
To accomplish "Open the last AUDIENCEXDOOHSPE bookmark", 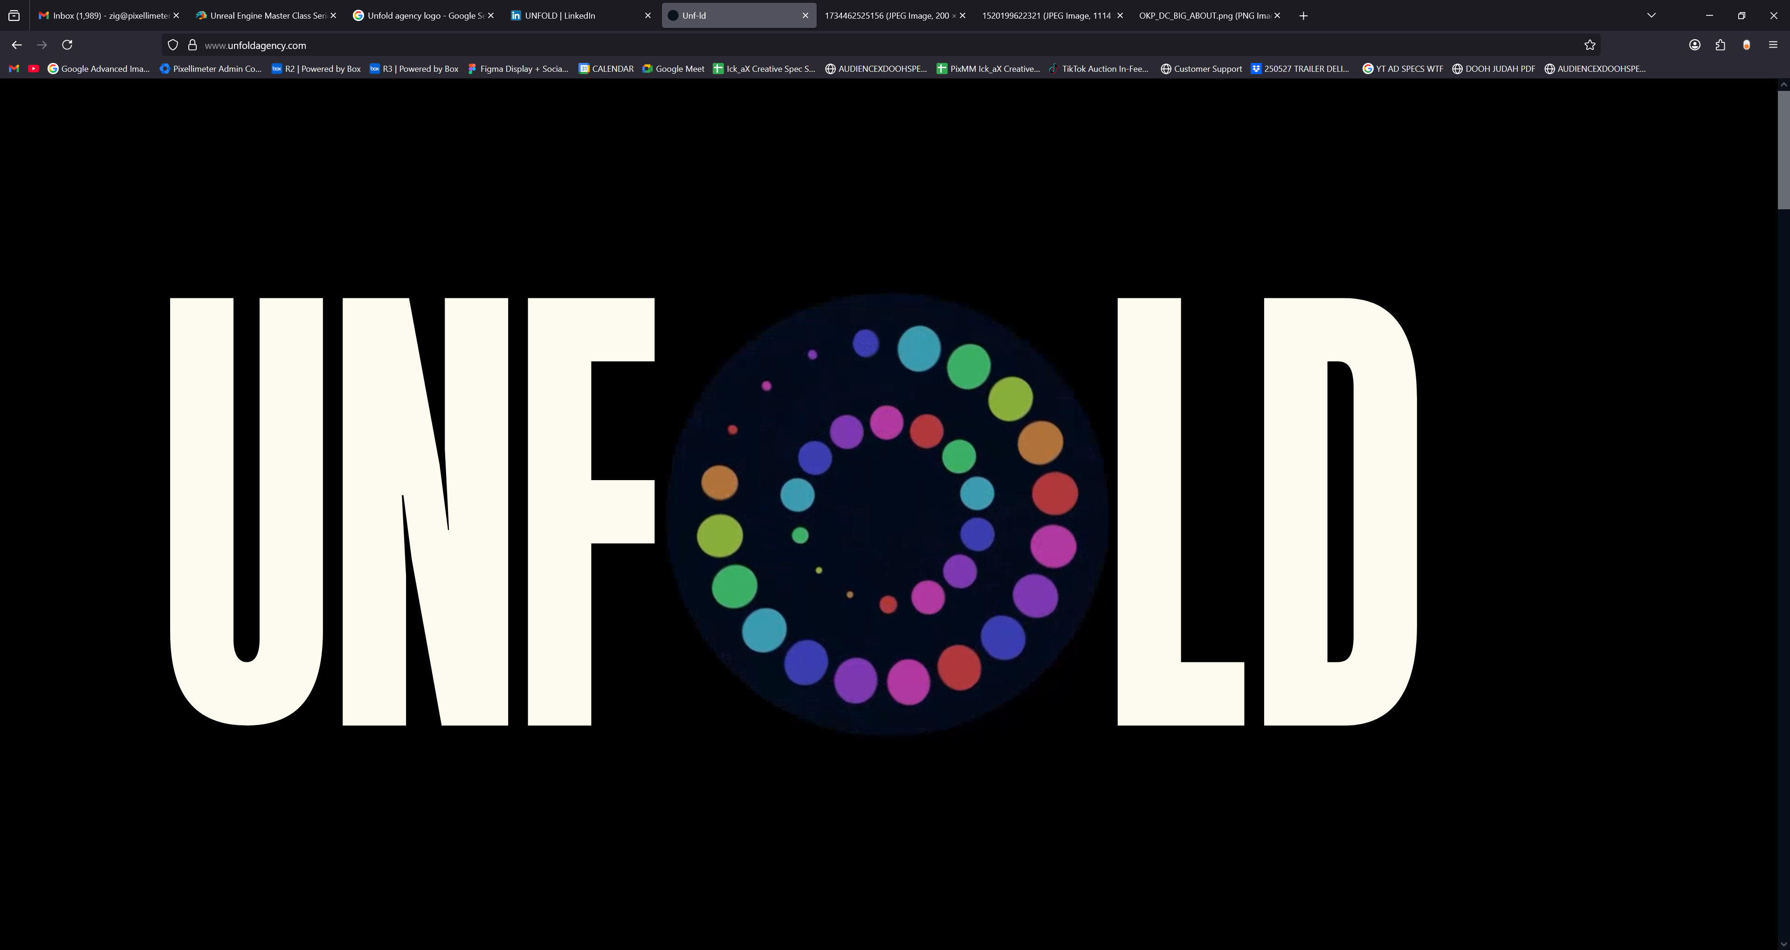I will pos(1595,69).
